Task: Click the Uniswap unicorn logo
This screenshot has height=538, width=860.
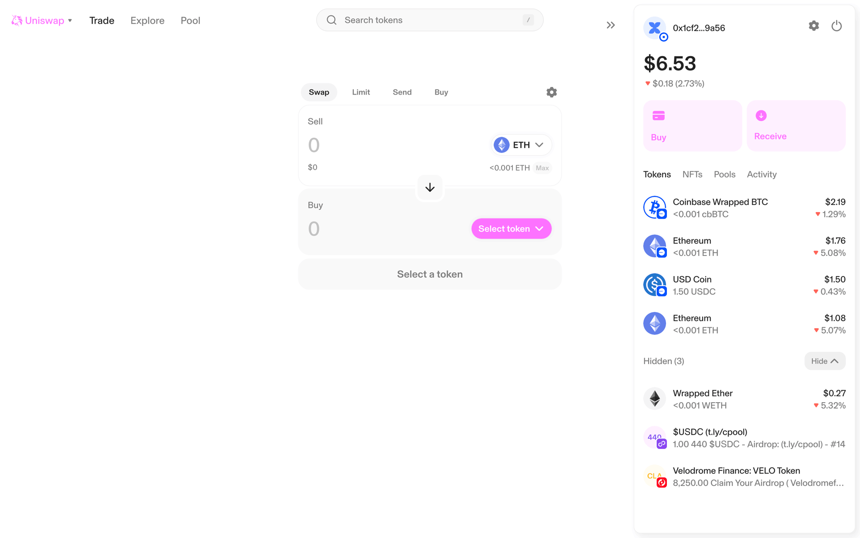Action: (x=17, y=21)
